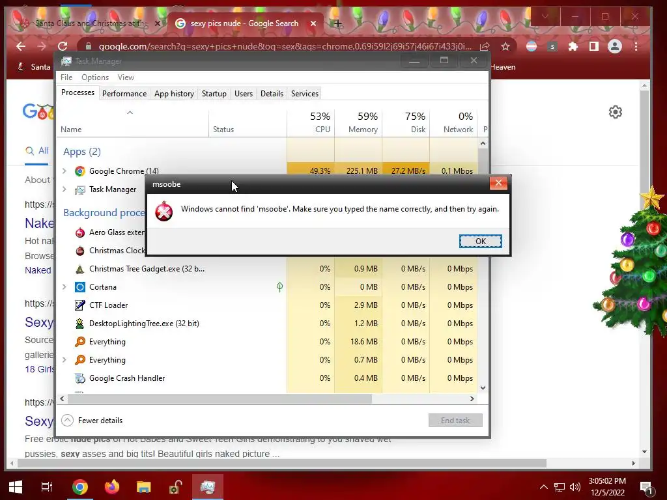This screenshot has height=500, width=667.
Task: Click the Task Manager horizontal scrollbar right arrow
Action: coord(472,399)
